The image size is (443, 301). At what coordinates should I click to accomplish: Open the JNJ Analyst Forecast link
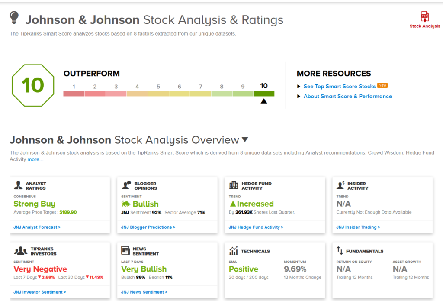click(x=37, y=227)
